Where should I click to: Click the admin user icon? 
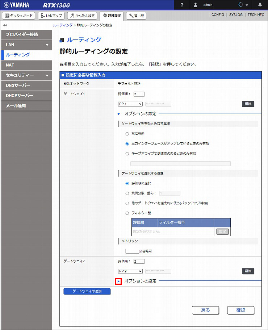(196, 5)
